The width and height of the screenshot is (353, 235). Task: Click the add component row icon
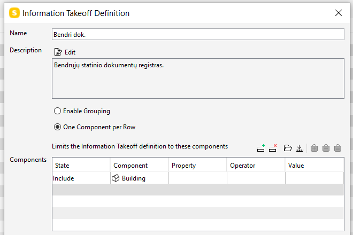click(x=261, y=148)
